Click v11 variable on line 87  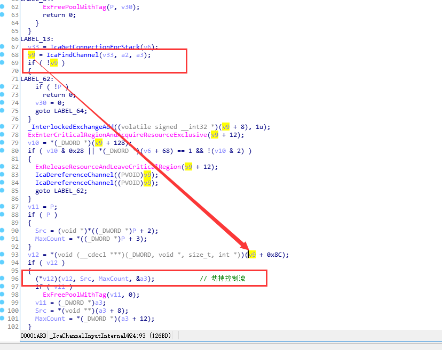pyautogui.click(x=33, y=207)
